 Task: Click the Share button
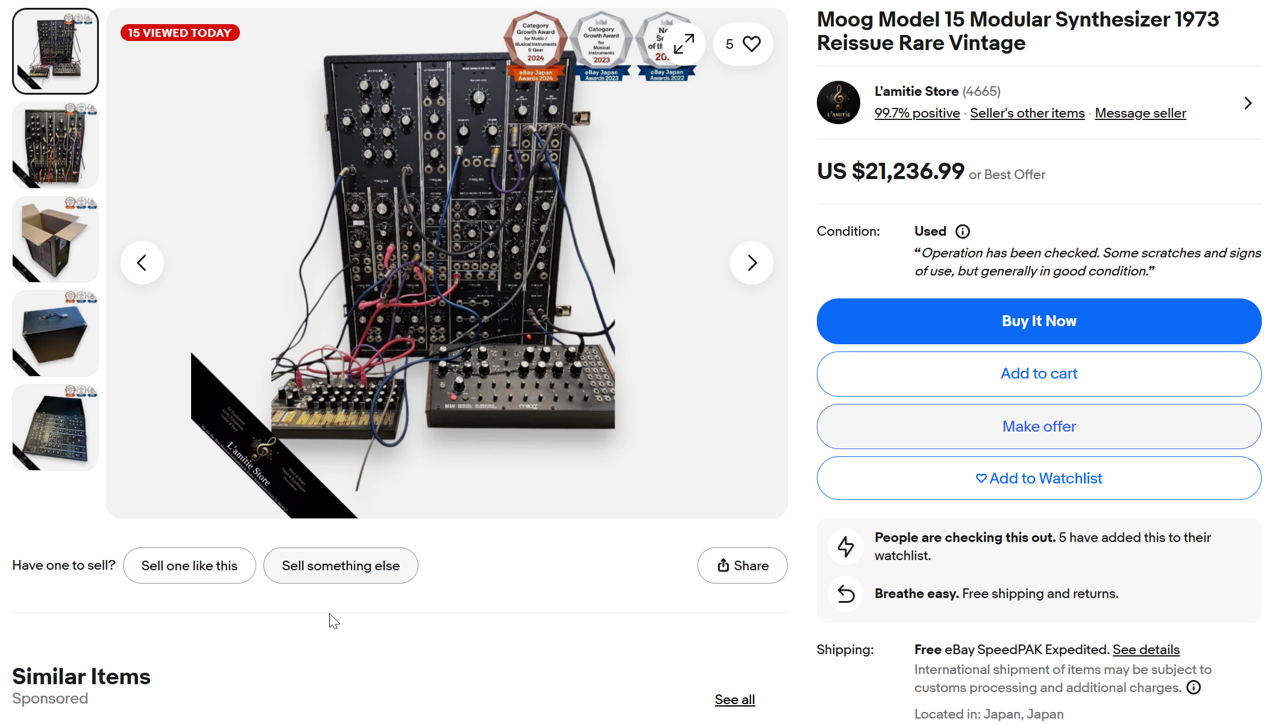pos(743,565)
